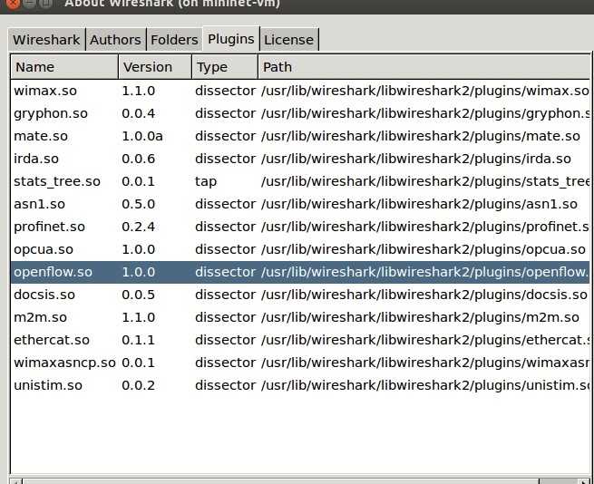Click version 0.0.4 of gryphon.so
594x484 pixels.
138,113
